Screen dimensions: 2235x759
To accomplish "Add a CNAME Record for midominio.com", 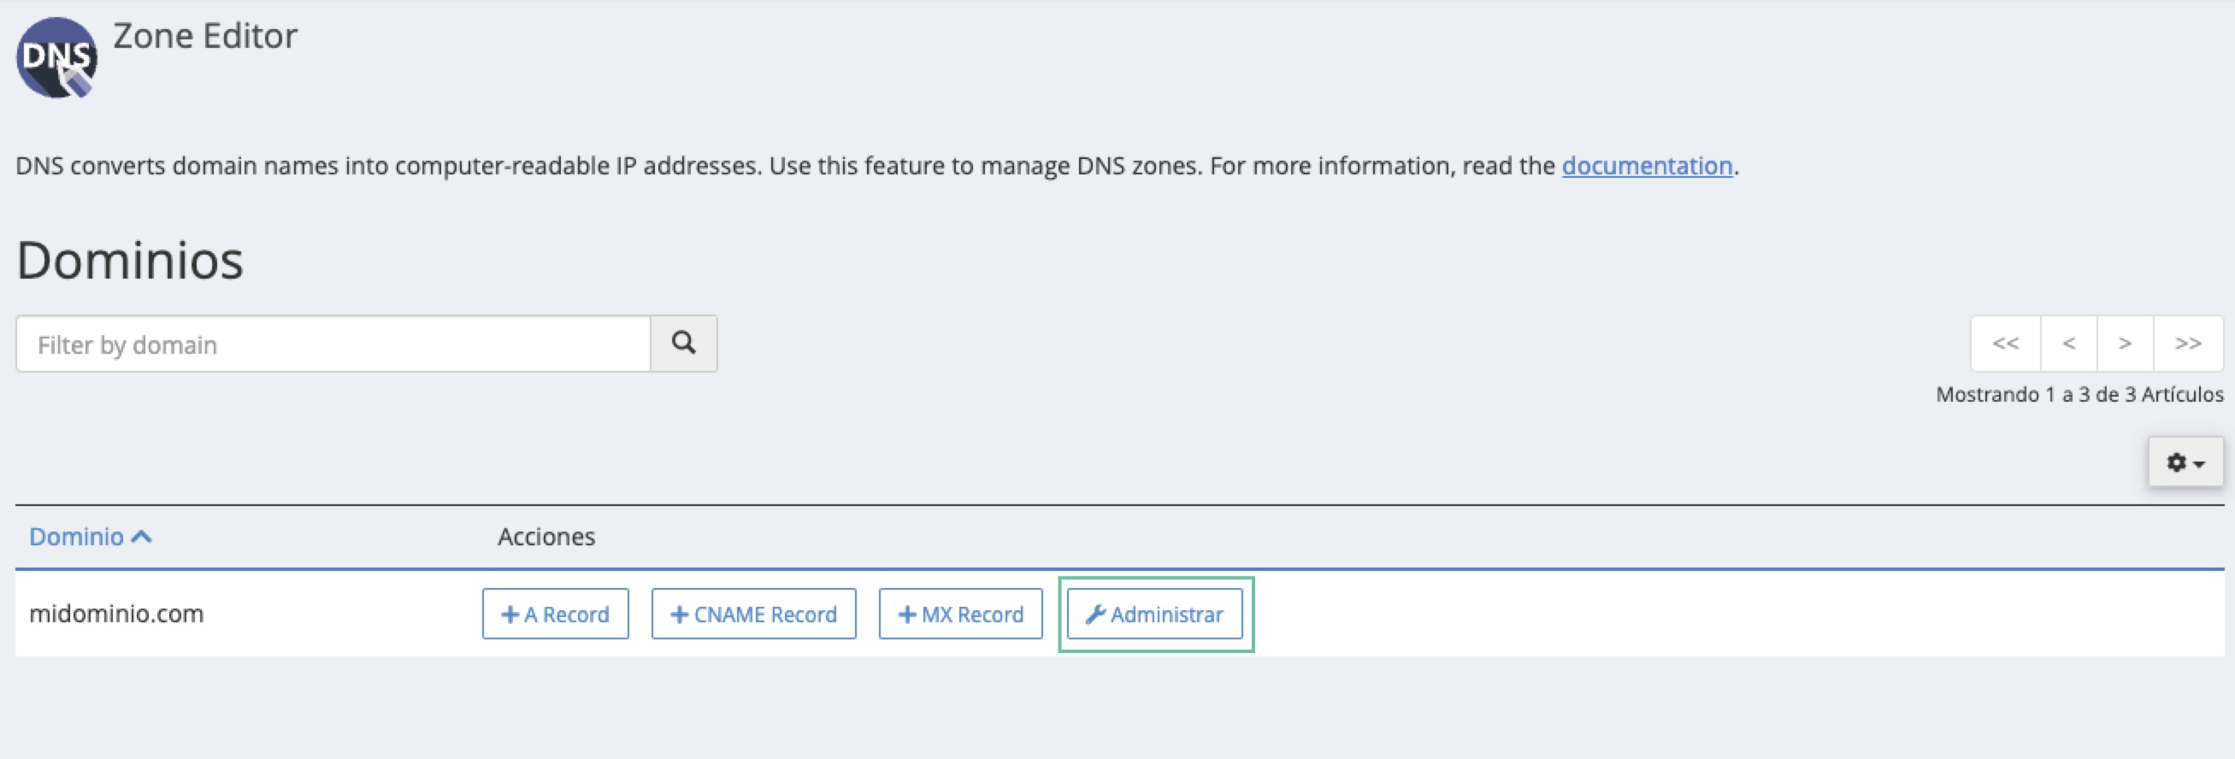I will pos(753,615).
